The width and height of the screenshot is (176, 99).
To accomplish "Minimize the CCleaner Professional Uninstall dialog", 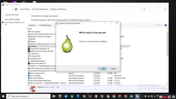I will tap(105, 23).
